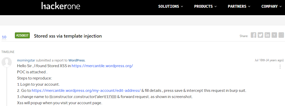Share report on LinkedIn
Image resolution: width=285 pixels, height=106 pixels.
click(267, 35)
